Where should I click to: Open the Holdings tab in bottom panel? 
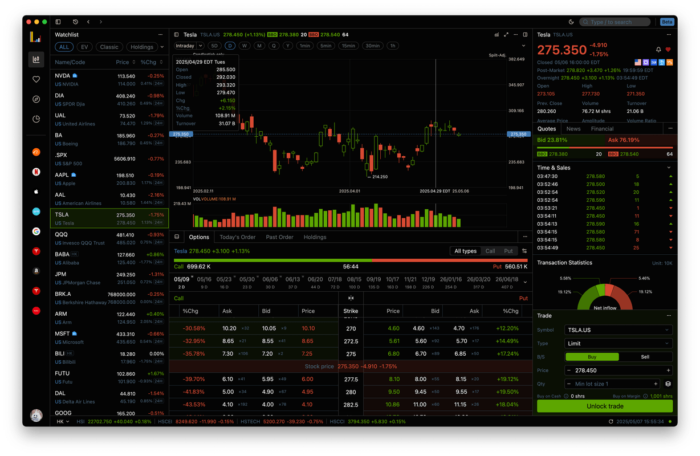tap(315, 237)
